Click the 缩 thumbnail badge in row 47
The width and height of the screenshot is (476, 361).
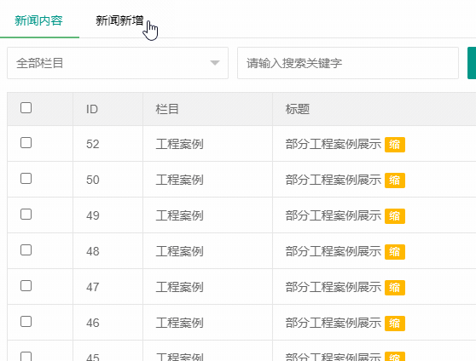click(395, 288)
